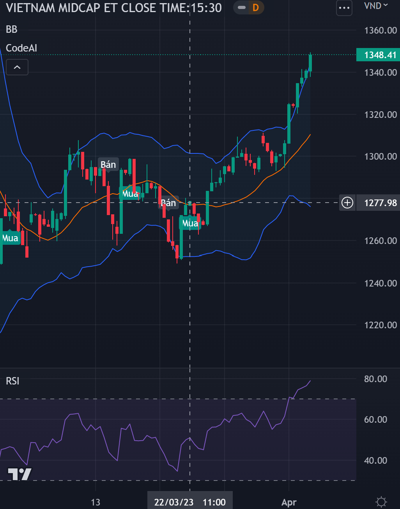The height and width of the screenshot is (509, 400).
Task: Click the plus icon beside 1277.98
Action: pyautogui.click(x=347, y=203)
